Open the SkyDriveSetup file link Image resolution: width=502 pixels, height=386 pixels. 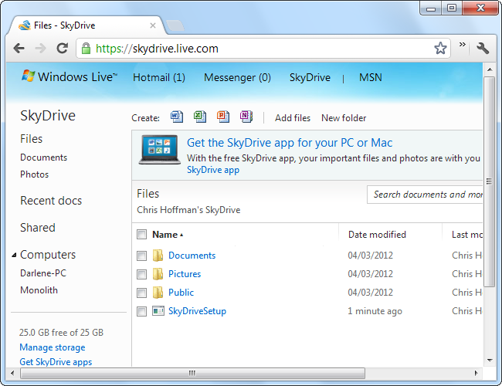197,311
